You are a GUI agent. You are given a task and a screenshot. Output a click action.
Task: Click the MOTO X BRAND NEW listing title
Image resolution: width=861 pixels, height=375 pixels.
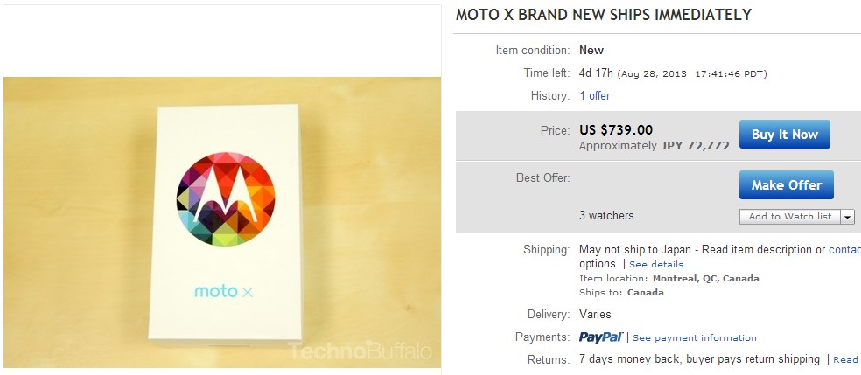point(604,16)
